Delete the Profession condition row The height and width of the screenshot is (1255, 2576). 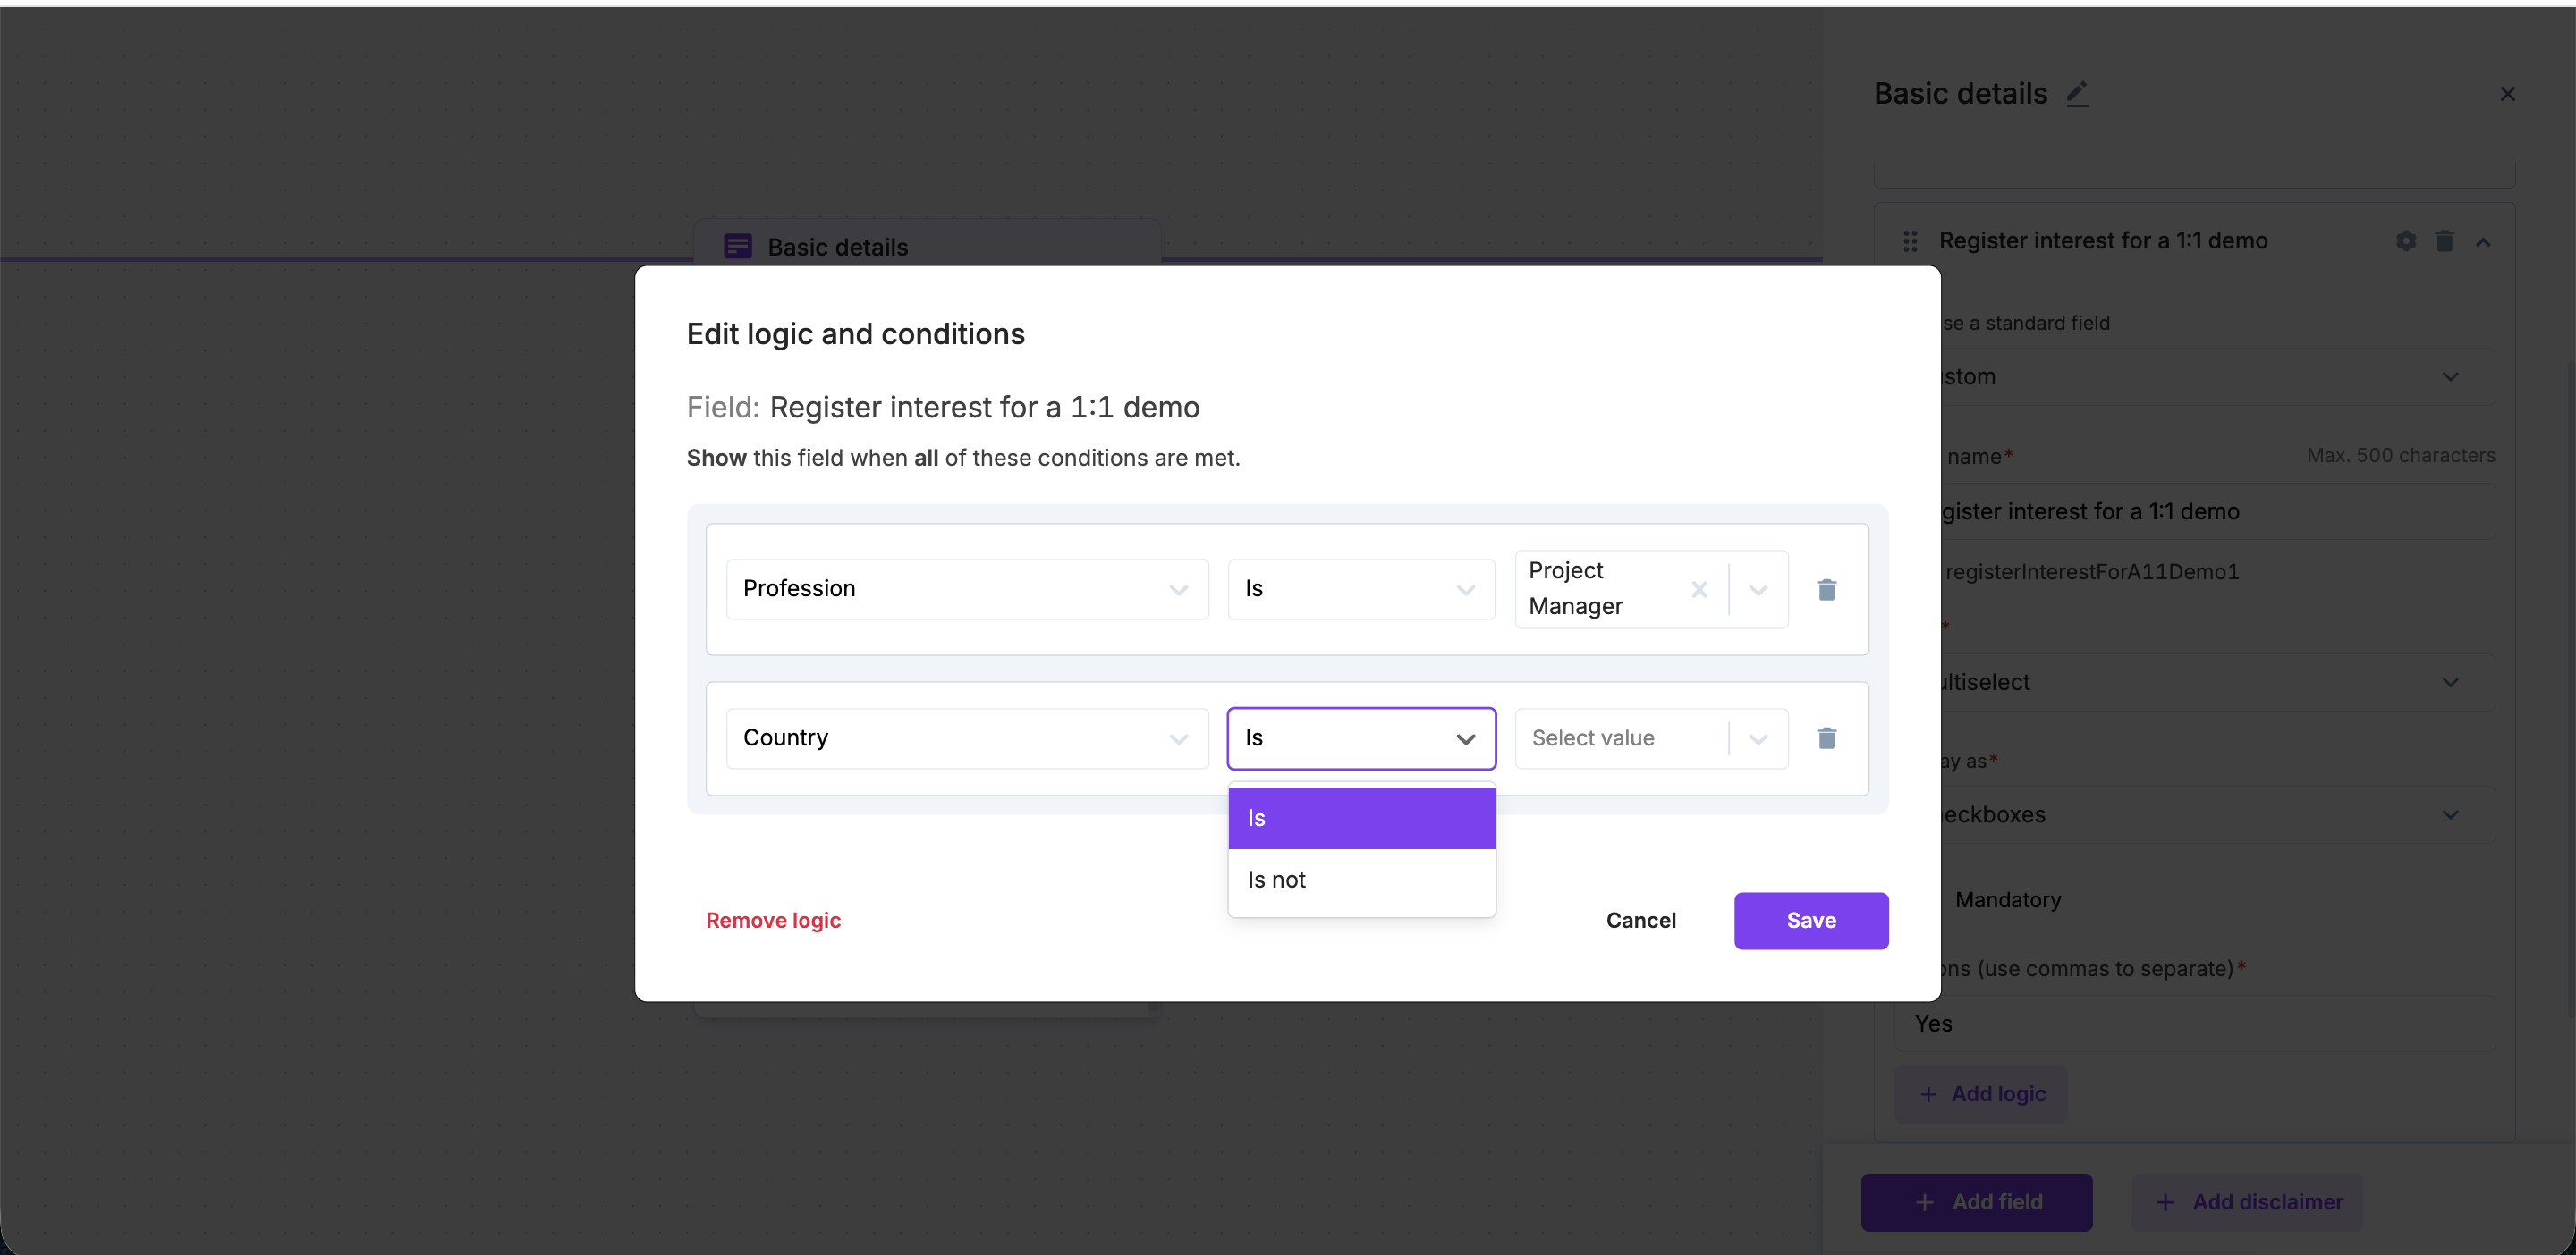point(1826,590)
